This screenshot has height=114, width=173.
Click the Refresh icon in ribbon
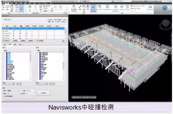[x=7, y=8]
